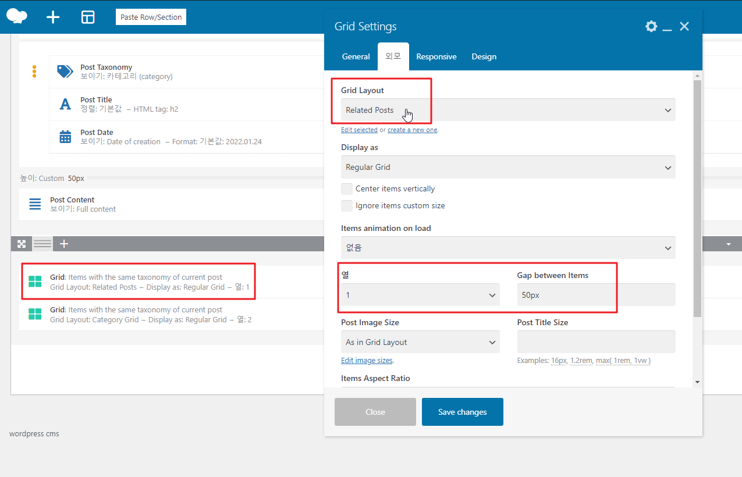
Task: Click the Edit selected link
Action: (359, 130)
